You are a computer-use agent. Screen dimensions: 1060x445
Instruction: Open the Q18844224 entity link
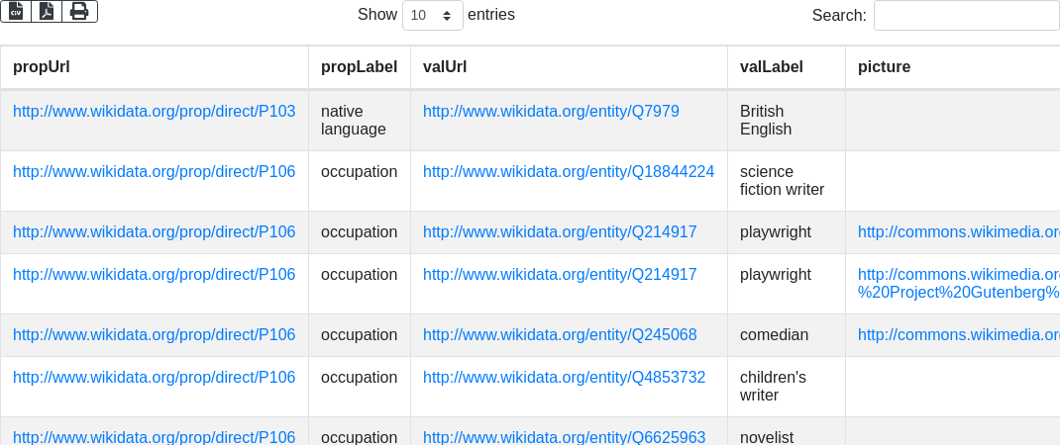[x=569, y=172]
